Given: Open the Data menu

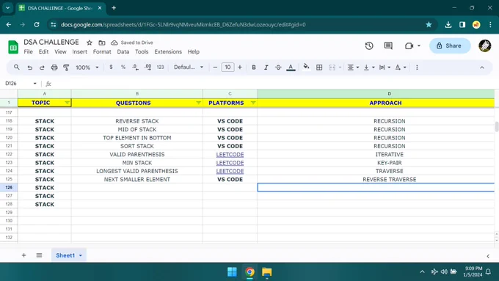Looking at the screenshot, I should [123, 51].
